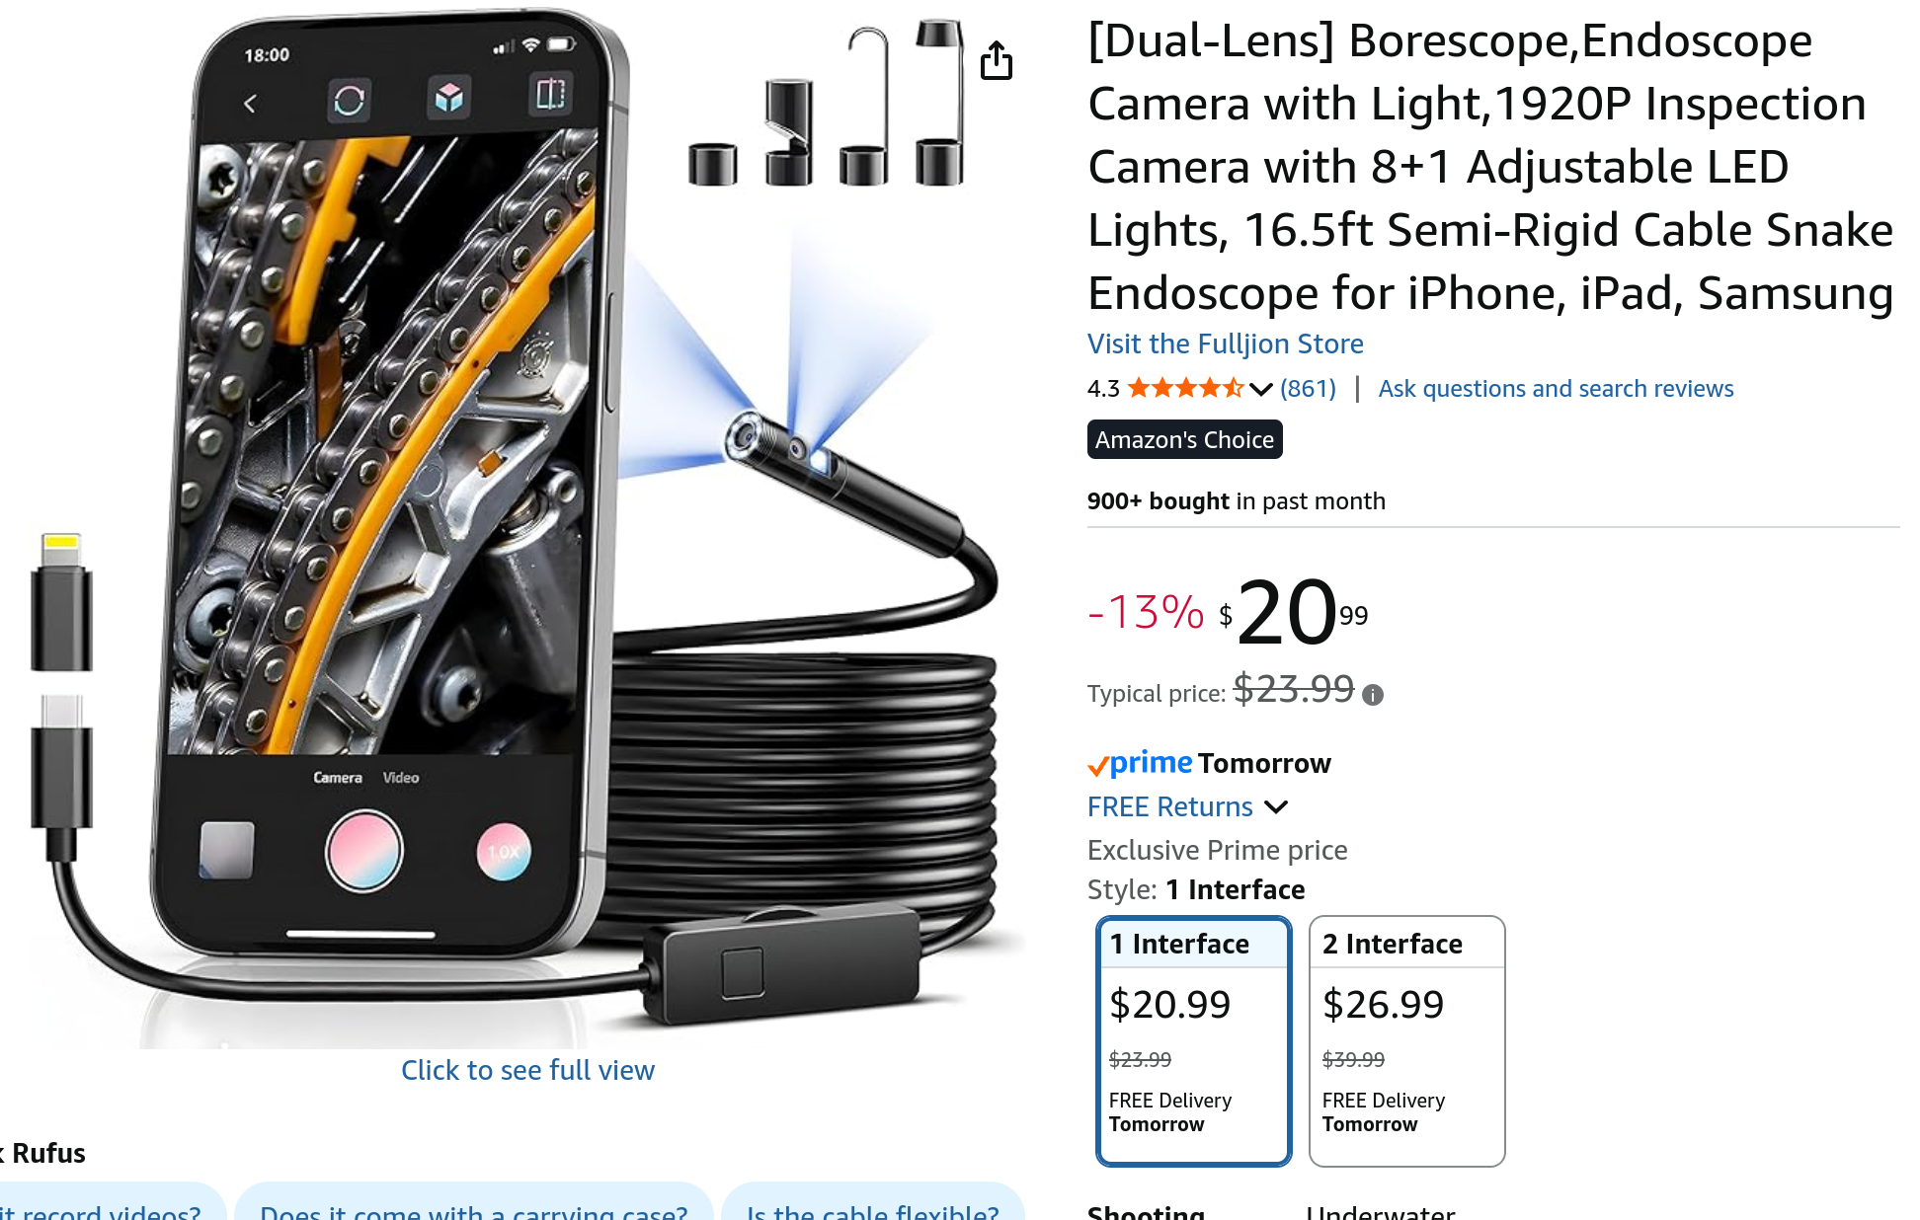Viewport: 1920px width, 1220px height.
Task: Open Ask questions and search reviews
Action: [1556, 388]
